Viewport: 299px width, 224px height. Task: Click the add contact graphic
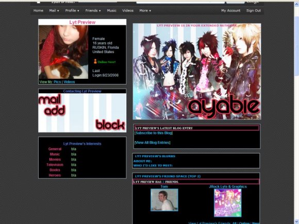pos(55,111)
